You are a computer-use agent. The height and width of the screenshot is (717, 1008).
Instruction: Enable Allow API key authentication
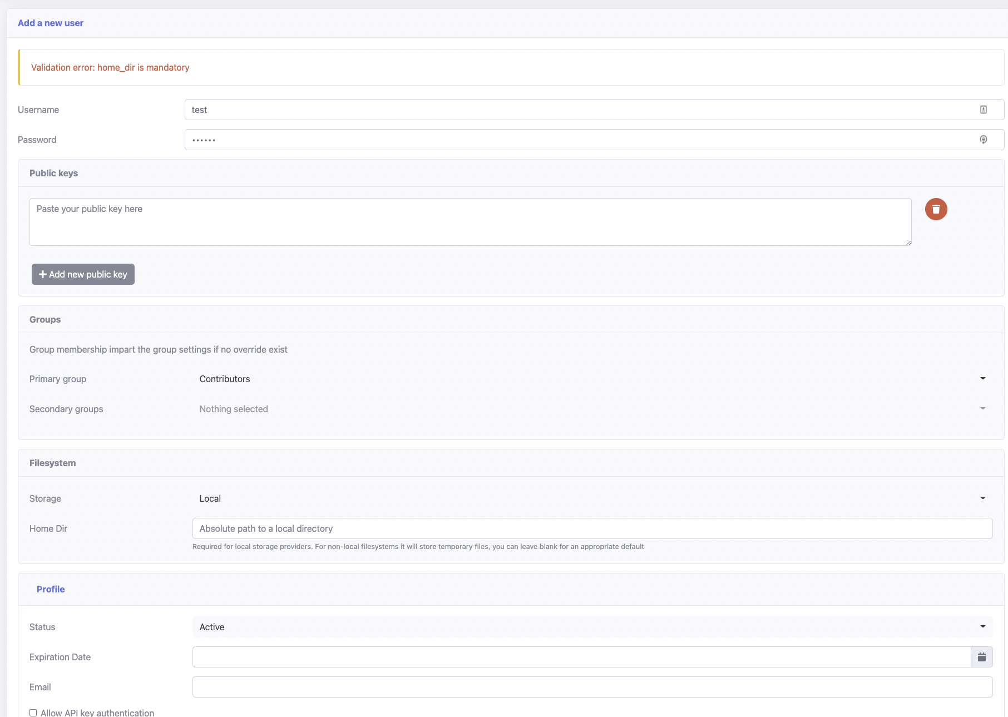point(33,713)
